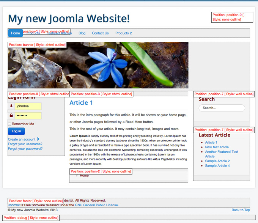Click the arrow icon after Create an account
258x223 pixels.
pos(38,139)
